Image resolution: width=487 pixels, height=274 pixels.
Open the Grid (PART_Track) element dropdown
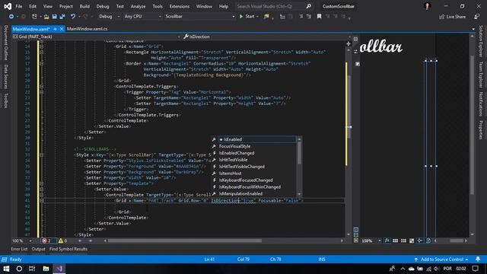pyautogui.click(x=97, y=37)
